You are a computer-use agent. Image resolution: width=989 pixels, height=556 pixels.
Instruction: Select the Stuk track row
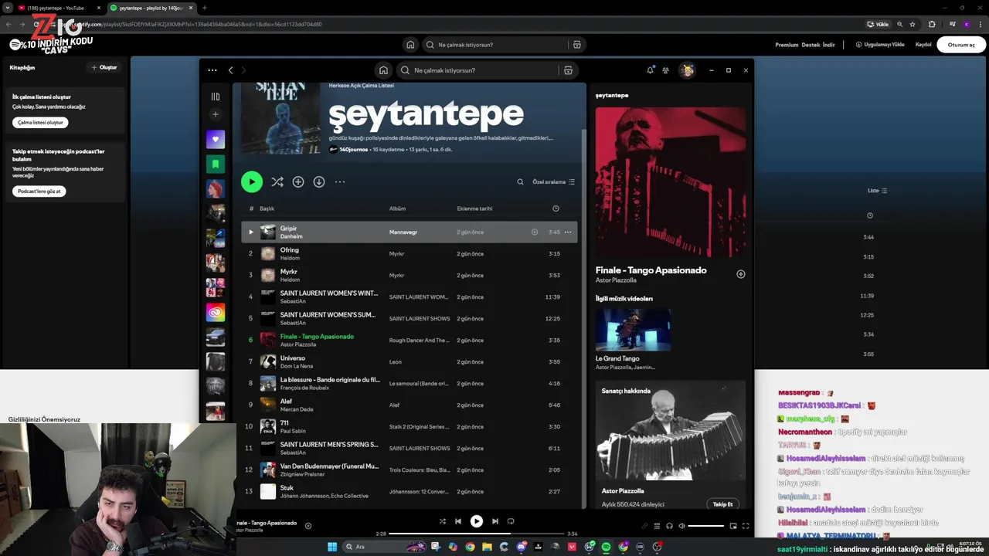[x=410, y=491]
